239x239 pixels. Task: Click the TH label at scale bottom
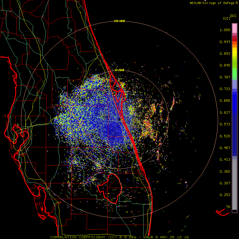228,207
